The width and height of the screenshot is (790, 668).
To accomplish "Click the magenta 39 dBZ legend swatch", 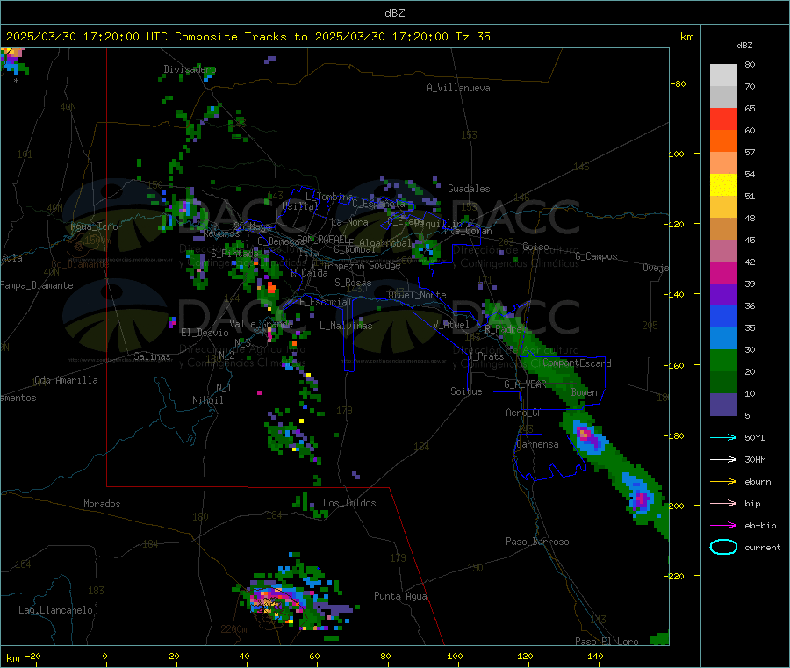I will (723, 272).
